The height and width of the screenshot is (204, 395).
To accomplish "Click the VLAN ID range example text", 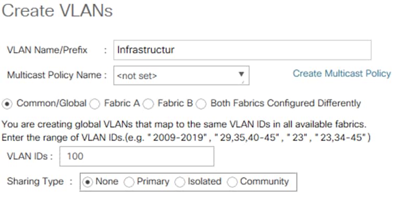I will [186, 137].
